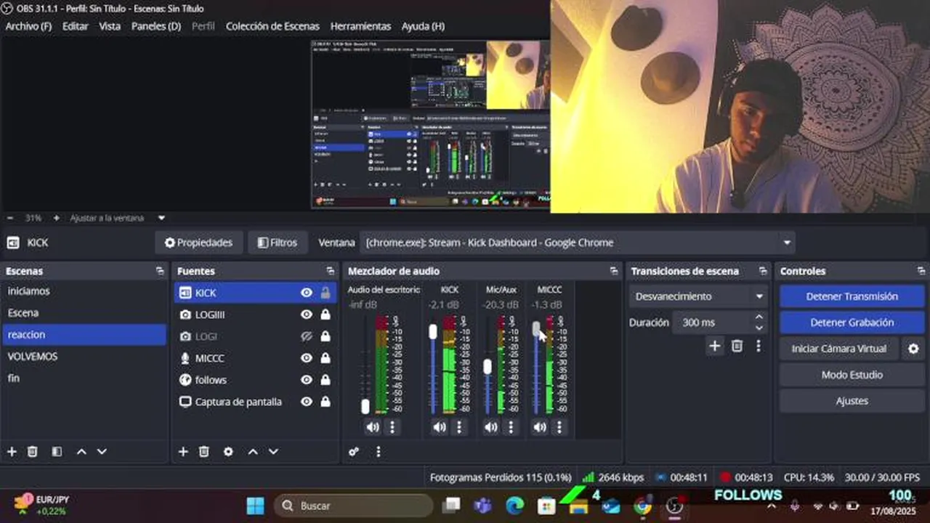Screen dimensions: 930x523
Task: Pop out the Mezclador de audio panel
Action: point(614,271)
